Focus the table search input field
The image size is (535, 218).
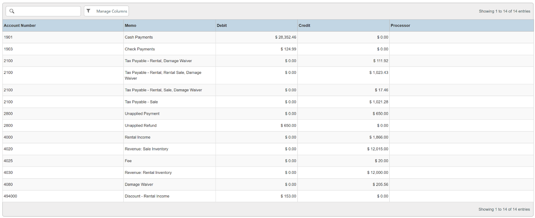click(x=47, y=11)
